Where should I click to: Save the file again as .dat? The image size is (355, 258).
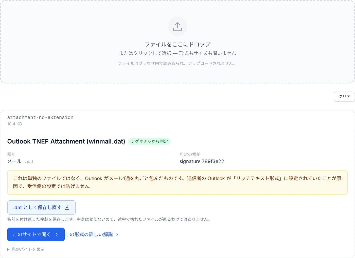[41, 207]
